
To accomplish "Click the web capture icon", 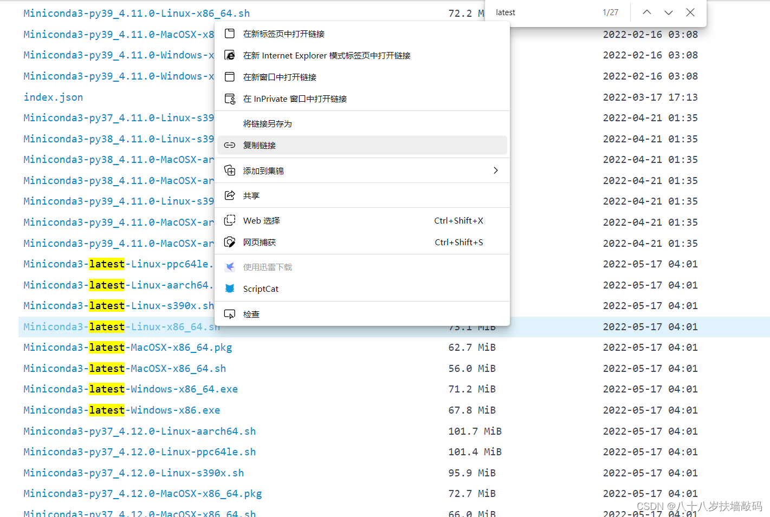I will (230, 242).
